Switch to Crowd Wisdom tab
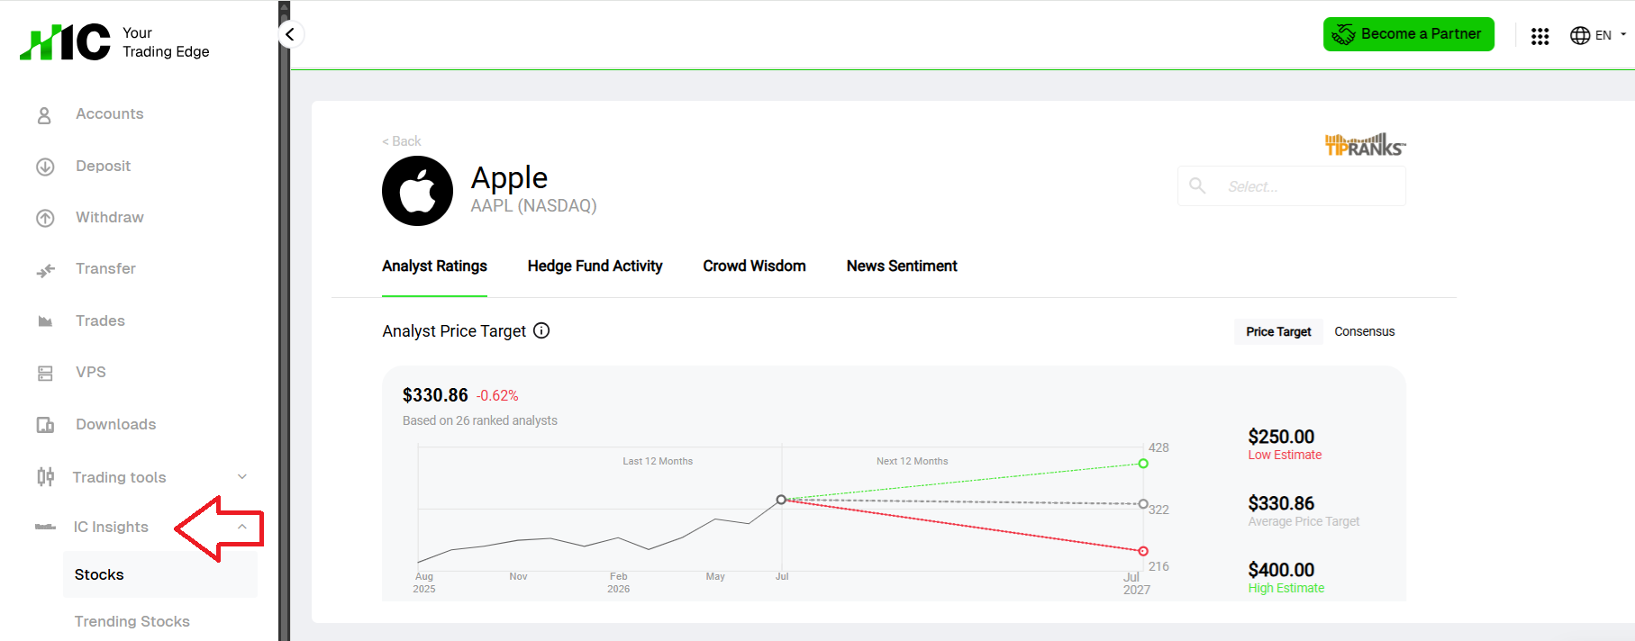This screenshot has width=1635, height=641. (x=754, y=266)
